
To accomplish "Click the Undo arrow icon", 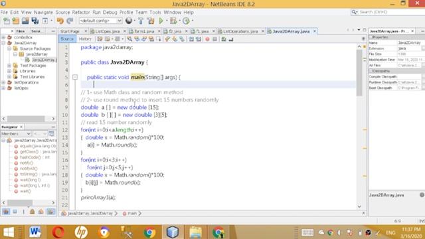I will click(60, 21).
